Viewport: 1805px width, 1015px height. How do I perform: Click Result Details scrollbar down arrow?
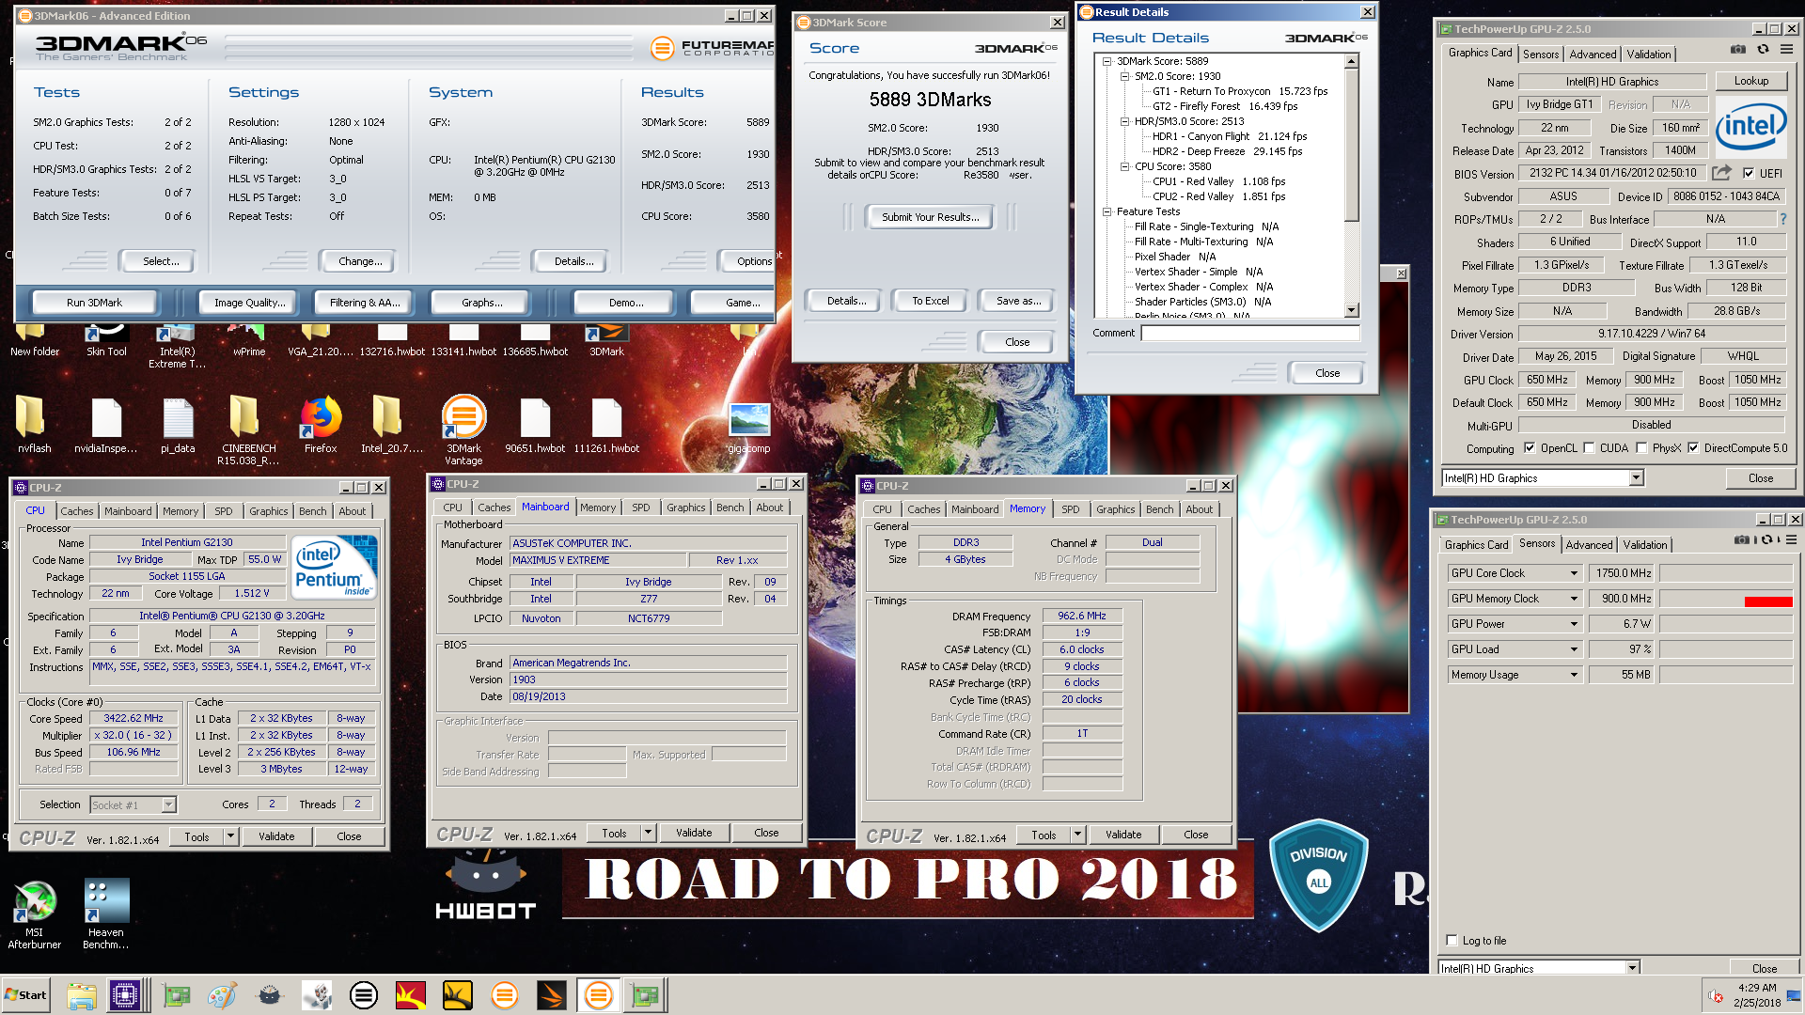click(x=1351, y=310)
